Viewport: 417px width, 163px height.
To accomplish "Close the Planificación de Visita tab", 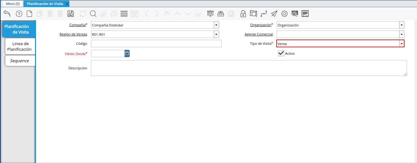I will point(67,4).
